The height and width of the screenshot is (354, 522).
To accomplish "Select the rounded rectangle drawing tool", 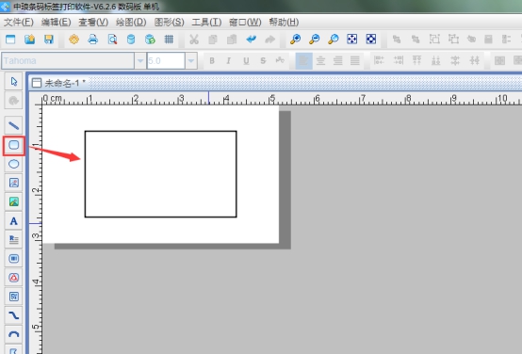I will 13,145.
